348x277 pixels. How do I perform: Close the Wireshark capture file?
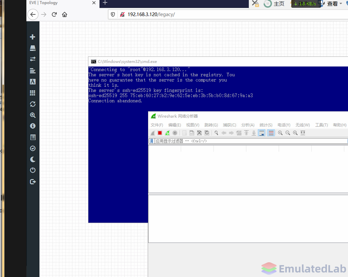199,133
